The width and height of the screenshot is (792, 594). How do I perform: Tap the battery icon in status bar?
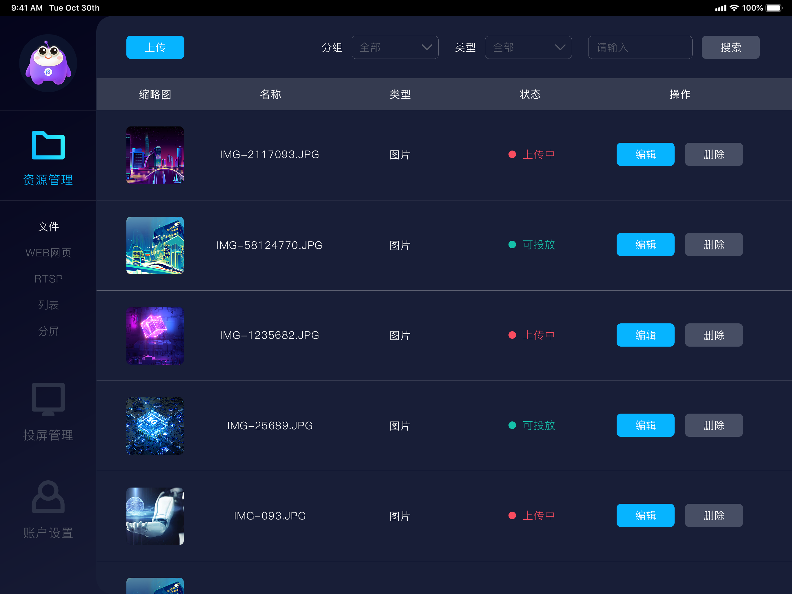774,8
